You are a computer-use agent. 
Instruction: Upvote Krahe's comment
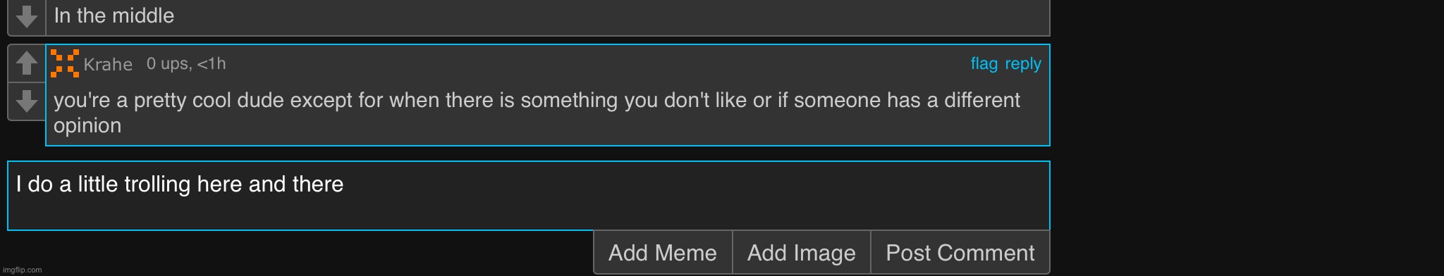27,63
